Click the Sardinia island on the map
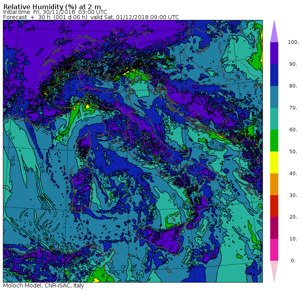The width and height of the screenshot is (302, 291). coord(81,190)
